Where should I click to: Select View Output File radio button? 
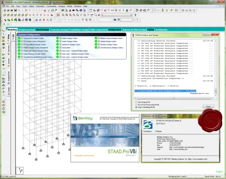click(136, 102)
